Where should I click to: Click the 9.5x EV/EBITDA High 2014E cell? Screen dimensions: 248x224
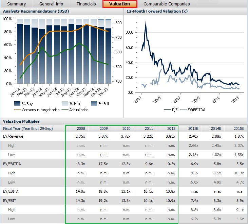[x=217, y=173]
